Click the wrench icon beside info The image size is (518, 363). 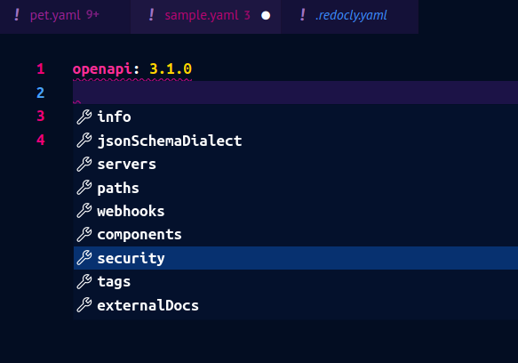coord(84,117)
